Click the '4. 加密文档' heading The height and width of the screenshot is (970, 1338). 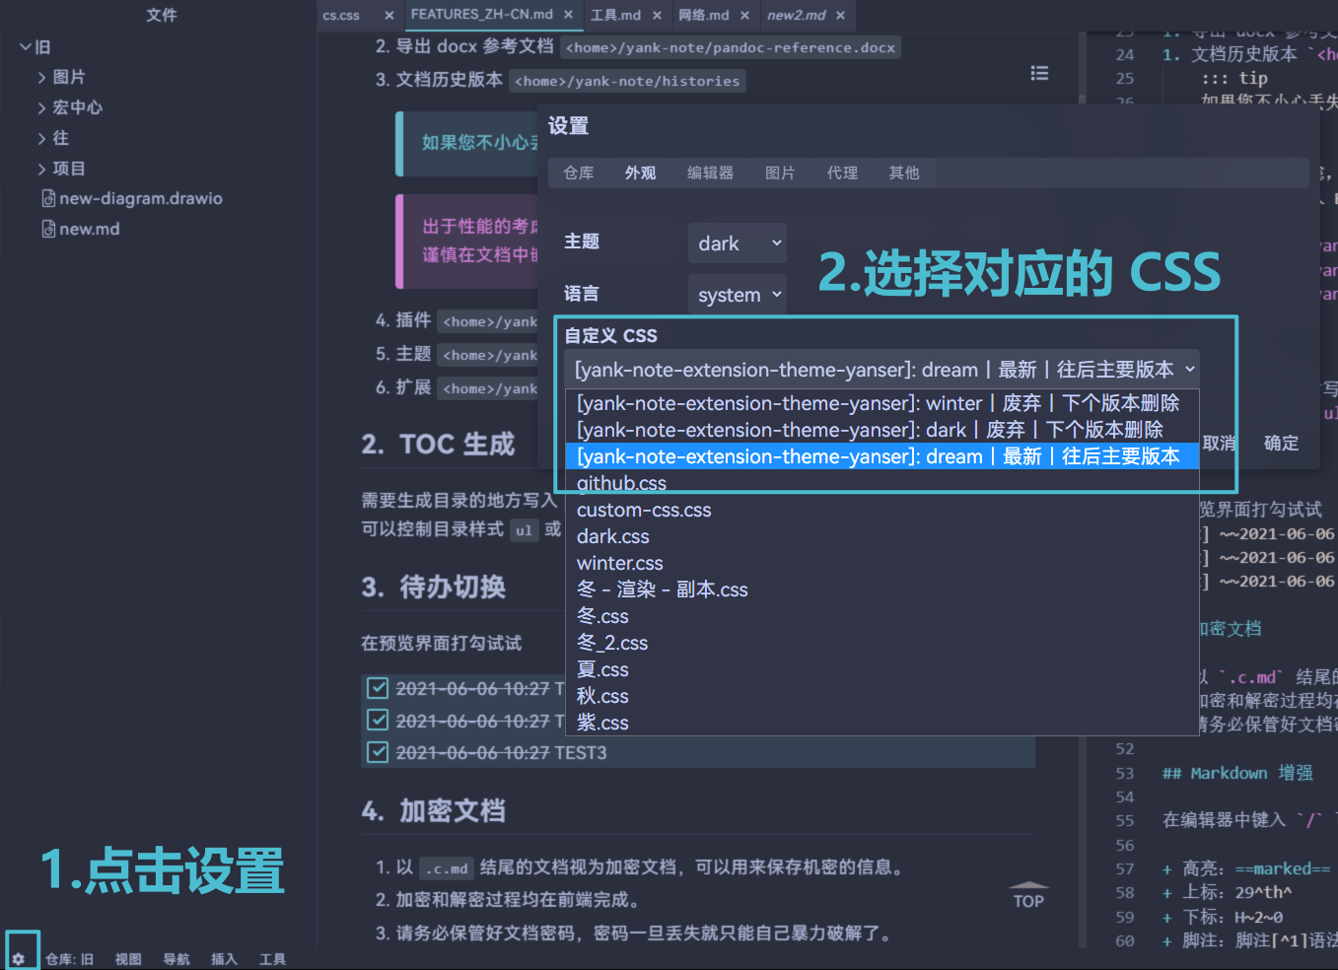click(433, 811)
